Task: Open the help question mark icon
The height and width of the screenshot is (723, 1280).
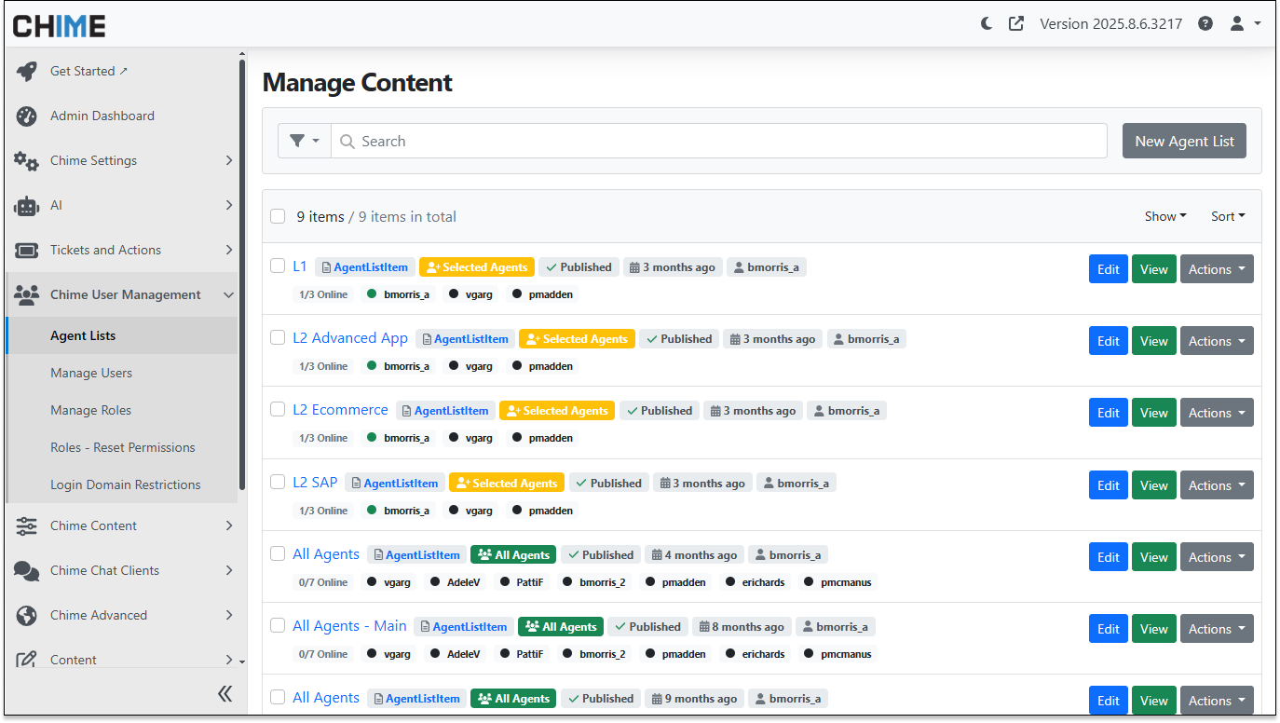Action: (x=1205, y=24)
